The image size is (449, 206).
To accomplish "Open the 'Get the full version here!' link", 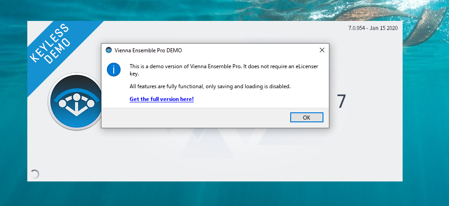I will pyautogui.click(x=161, y=99).
